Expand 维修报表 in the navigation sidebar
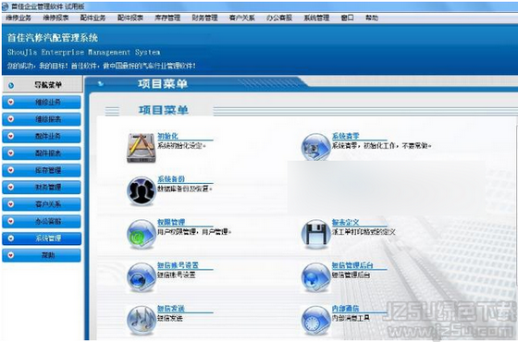 pyautogui.click(x=42, y=119)
